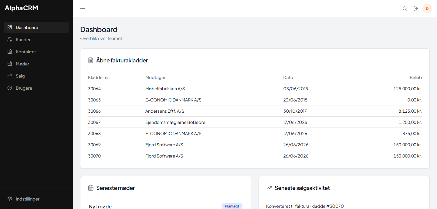Click the log out icon
Image resolution: width=437 pixels, height=209 pixels.
click(x=416, y=8)
